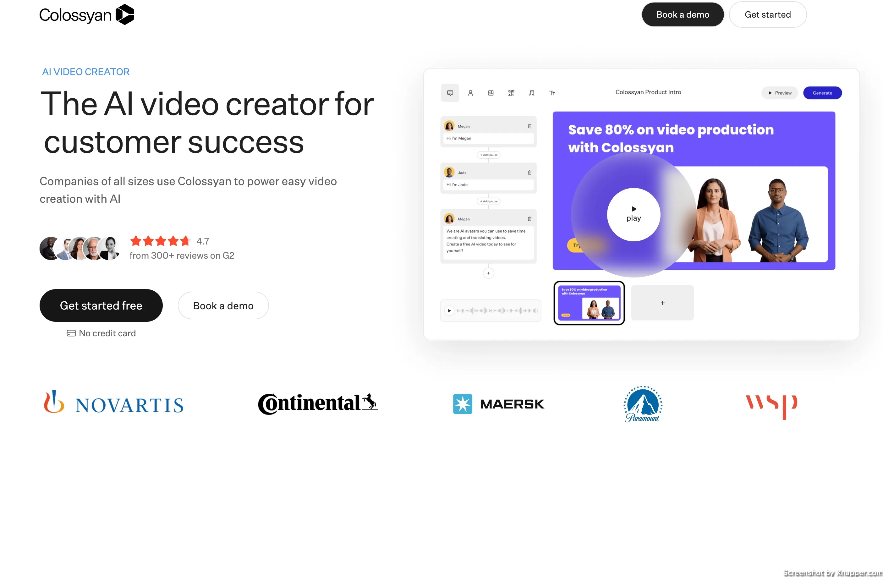Image resolution: width=883 pixels, height=577 pixels.
Task: Click the male avatar in the video canvas
Action: pos(778,220)
